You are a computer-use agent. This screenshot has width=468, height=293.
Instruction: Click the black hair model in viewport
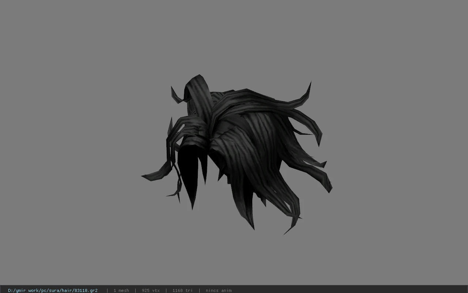pyautogui.click(x=238, y=154)
